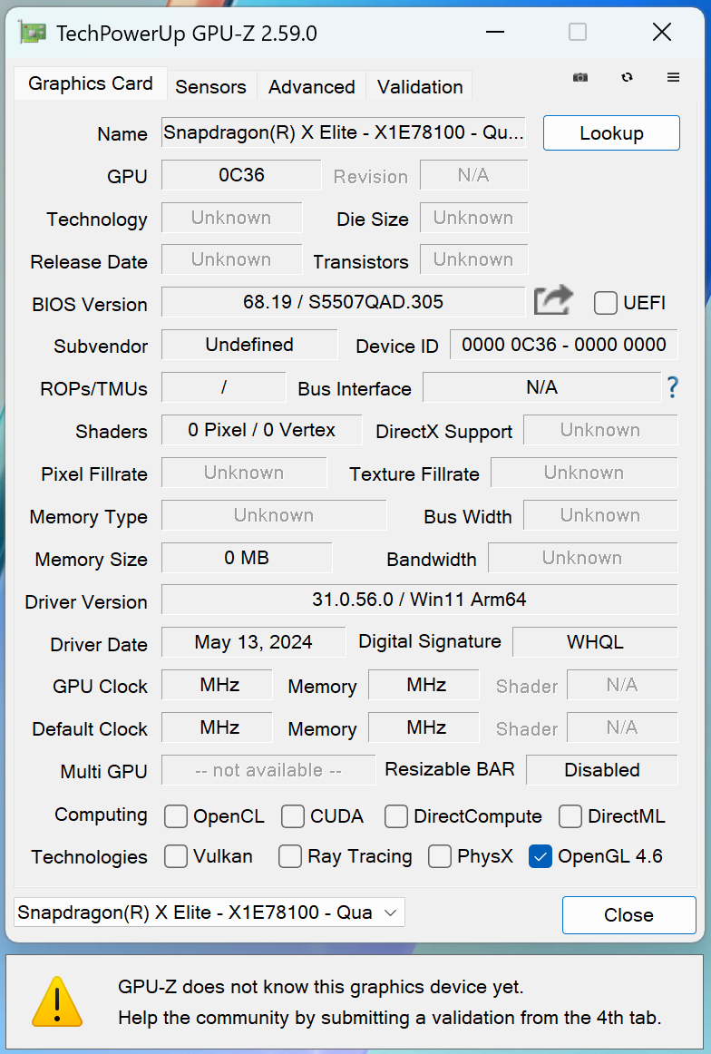Click the GPU-Z app icon in the title bar
Screen dimensions: 711x1054
(x=34, y=34)
